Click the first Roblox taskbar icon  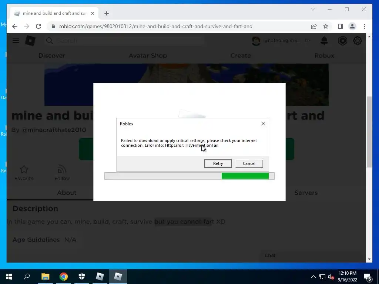pos(100,277)
